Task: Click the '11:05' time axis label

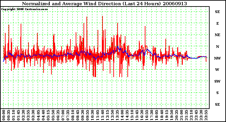Action: click(97, 115)
